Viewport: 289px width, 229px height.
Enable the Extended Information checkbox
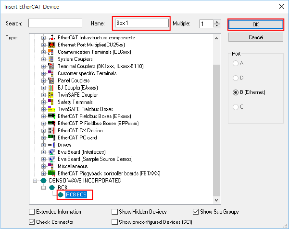pos(32,212)
